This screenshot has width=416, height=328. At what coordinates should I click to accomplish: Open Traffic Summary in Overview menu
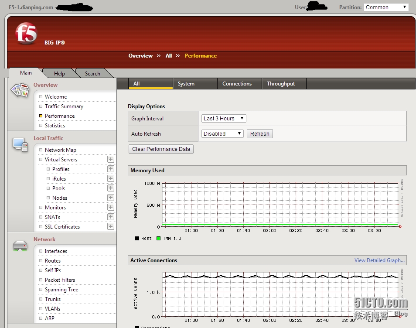tap(64, 106)
